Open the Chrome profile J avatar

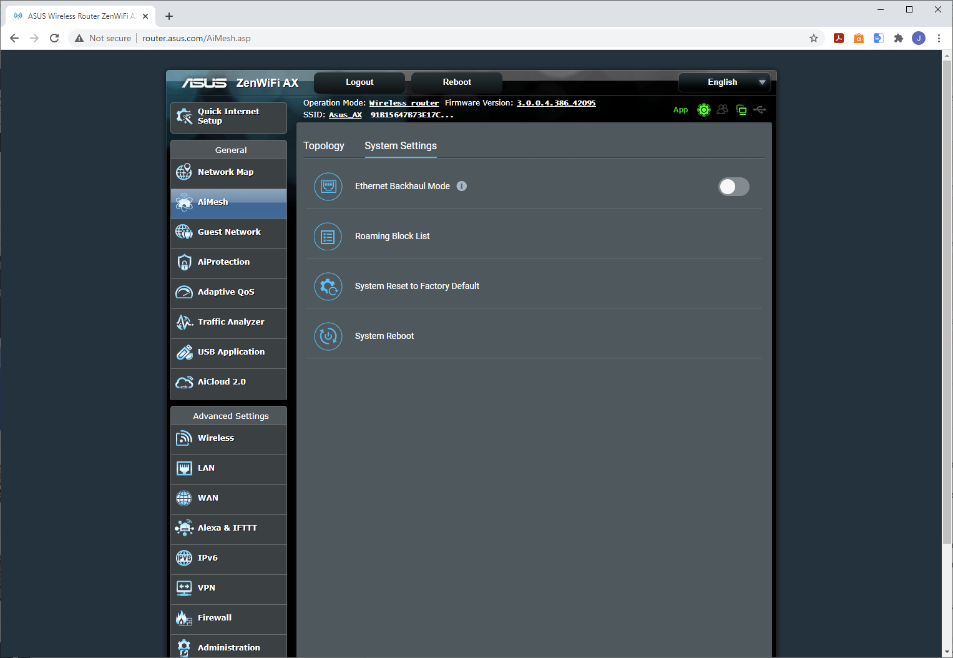[919, 38]
